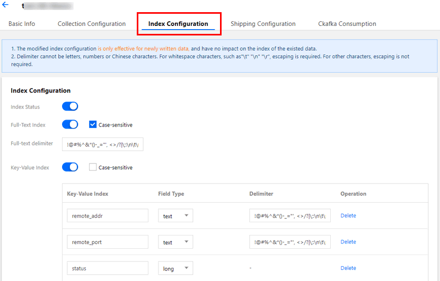Click the remote_port delimiter input field
This screenshot has height=281, width=440.
tap(290, 242)
